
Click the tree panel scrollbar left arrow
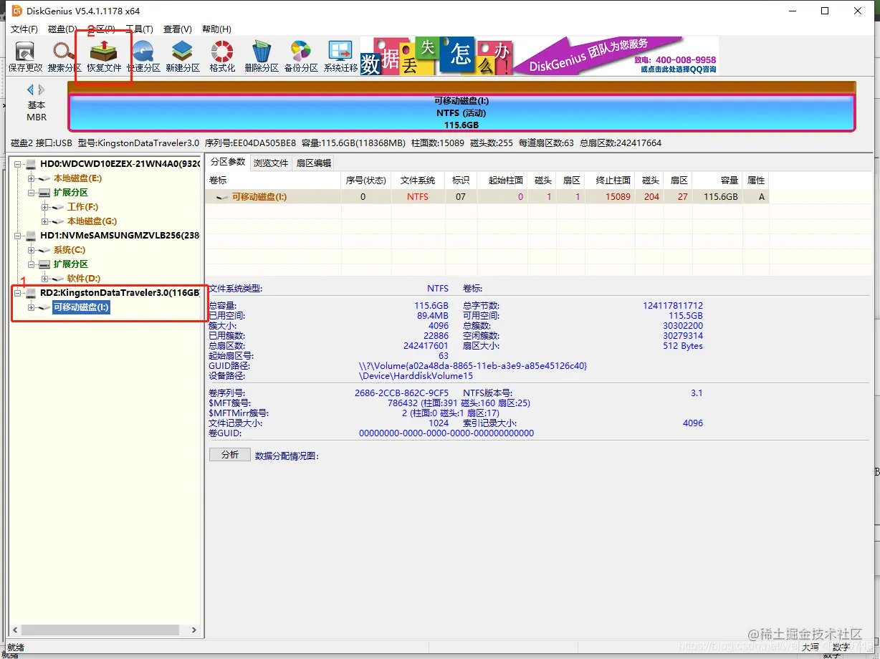[16, 630]
